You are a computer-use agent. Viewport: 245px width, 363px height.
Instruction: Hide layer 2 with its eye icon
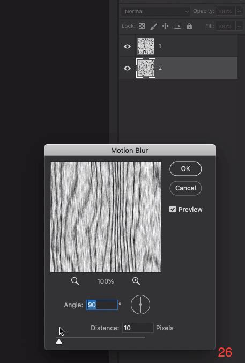(x=127, y=68)
